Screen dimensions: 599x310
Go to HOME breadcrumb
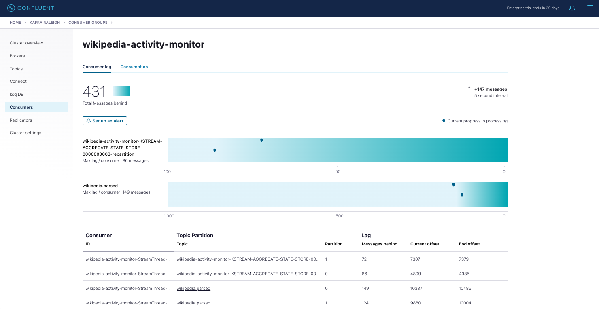tap(15, 23)
